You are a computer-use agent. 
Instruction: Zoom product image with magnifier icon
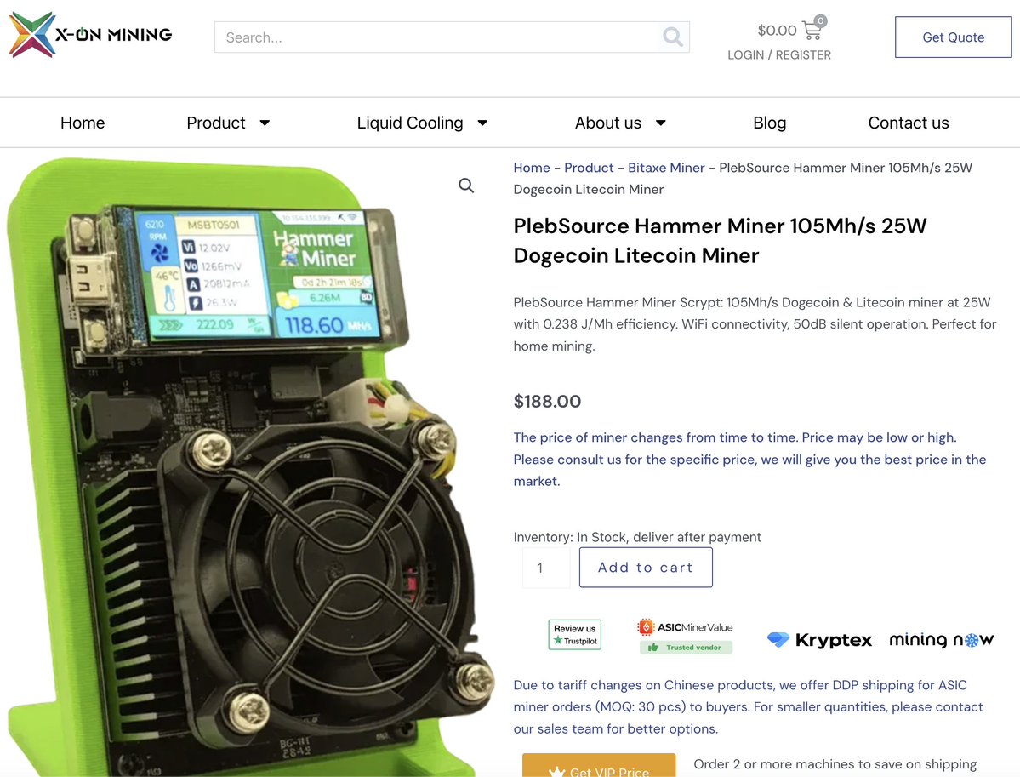pyautogui.click(x=466, y=186)
